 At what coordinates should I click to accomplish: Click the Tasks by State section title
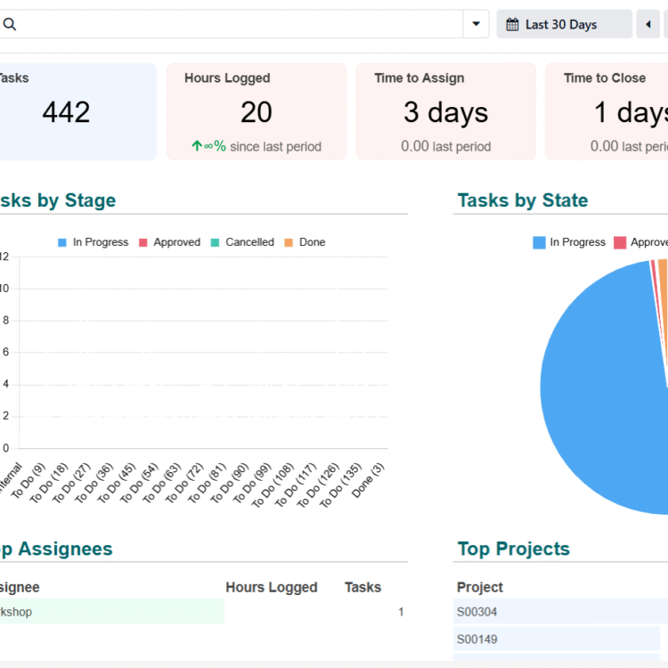click(x=522, y=200)
